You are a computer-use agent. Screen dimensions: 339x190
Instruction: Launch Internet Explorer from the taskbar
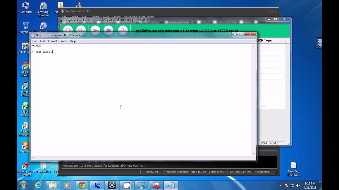(38, 186)
